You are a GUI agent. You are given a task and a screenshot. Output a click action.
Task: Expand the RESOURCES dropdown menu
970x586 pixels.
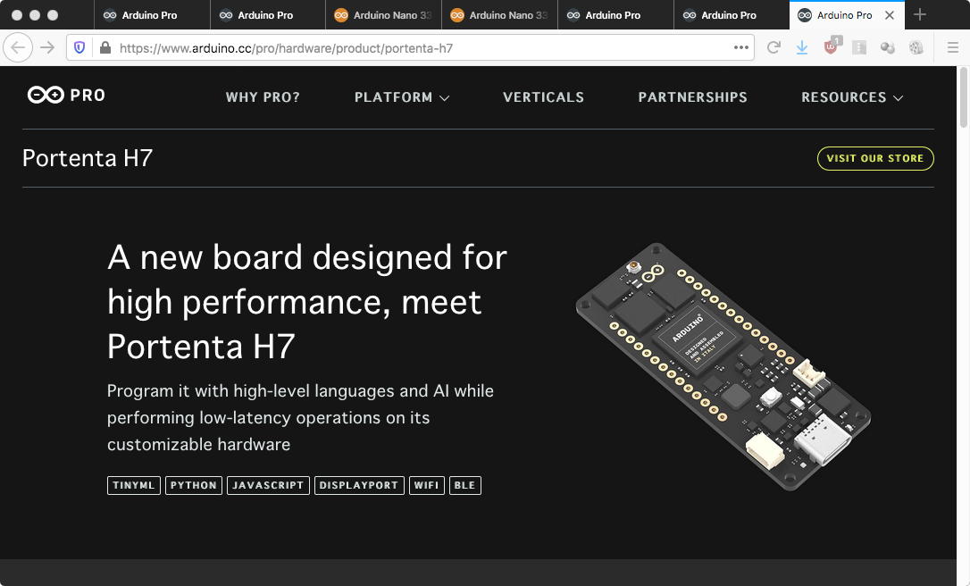point(852,97)
